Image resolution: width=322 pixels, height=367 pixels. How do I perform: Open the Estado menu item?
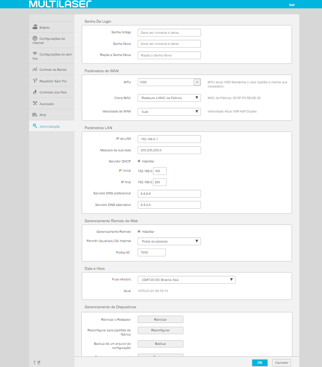[52, 27]
